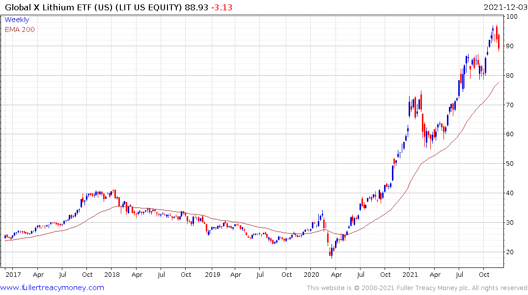The width and height of the screenshot is (528, 295).
Task: Select the chart title Global X Lithium ETF
Action: pos(49,7)
